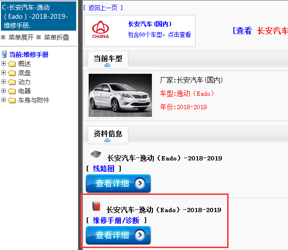Image resolution: width=288 pixels, height=250 pixels.
Task: Select 动力 in the manual tree
Action: (24, 82)
